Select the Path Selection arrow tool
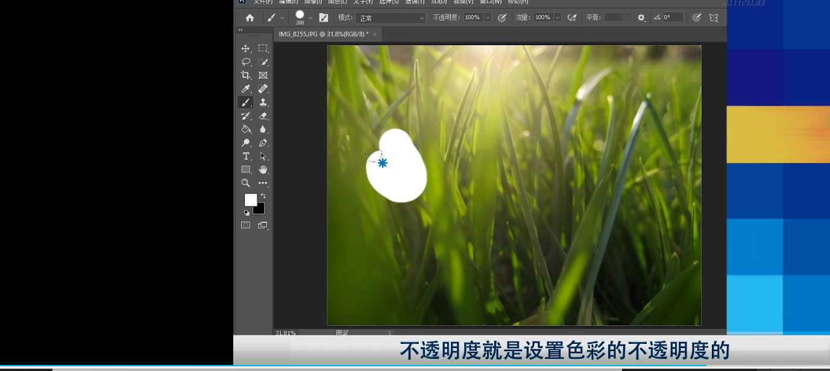 pyautogui.click(x=263, y=156)
